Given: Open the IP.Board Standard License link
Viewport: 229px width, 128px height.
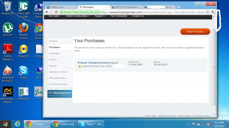Looking at the screenshot, I should [93, 63].
